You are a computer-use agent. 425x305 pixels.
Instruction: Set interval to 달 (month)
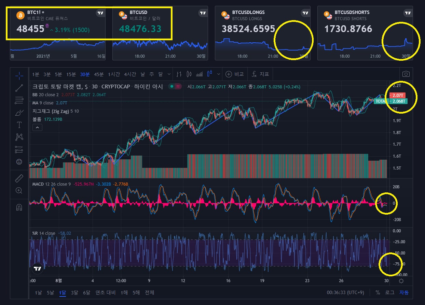[x=161, y=74]
